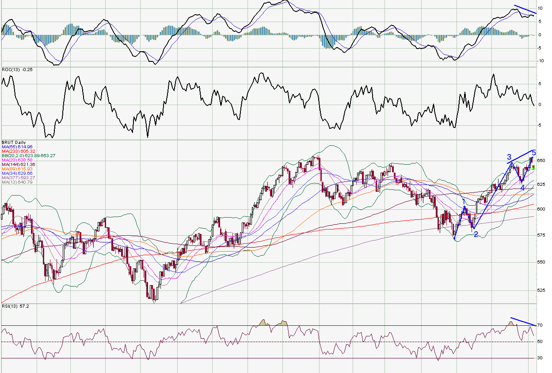Viewport: 552px width, 373px height.
Task: Select the purple "MA(377) 593.27" legend entry
Action: [18, 177]
